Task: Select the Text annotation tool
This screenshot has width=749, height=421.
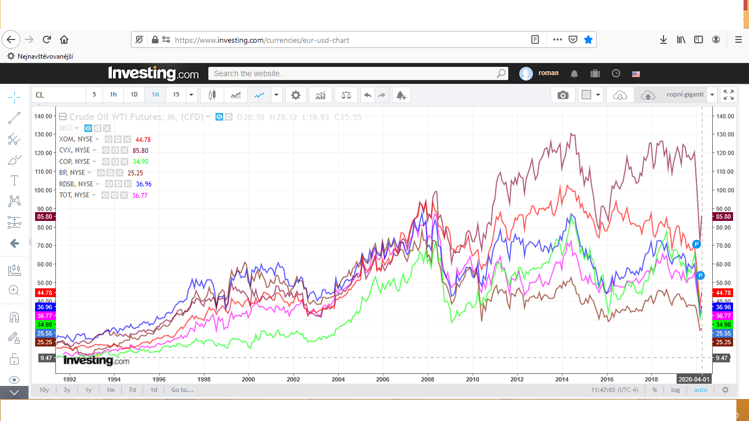Action: coord(14,180)
